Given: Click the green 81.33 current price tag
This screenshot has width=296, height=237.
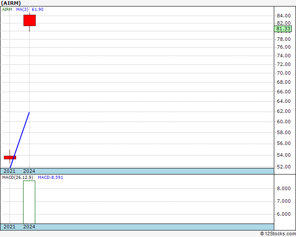Looking at the screenshot, I should pyautogui.click(x=283, y=29).
